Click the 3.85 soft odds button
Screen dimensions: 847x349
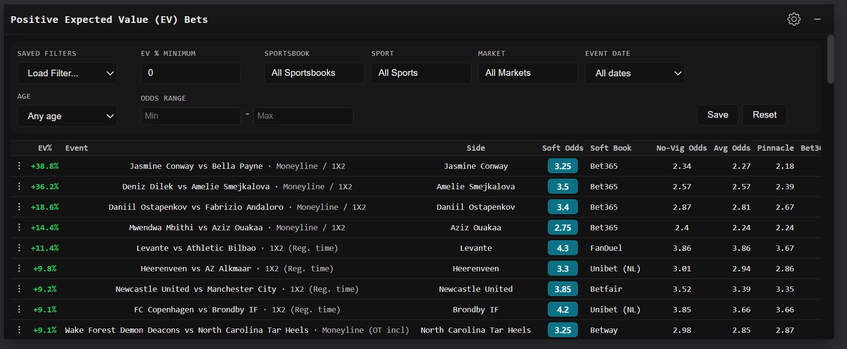click(563, 289)
